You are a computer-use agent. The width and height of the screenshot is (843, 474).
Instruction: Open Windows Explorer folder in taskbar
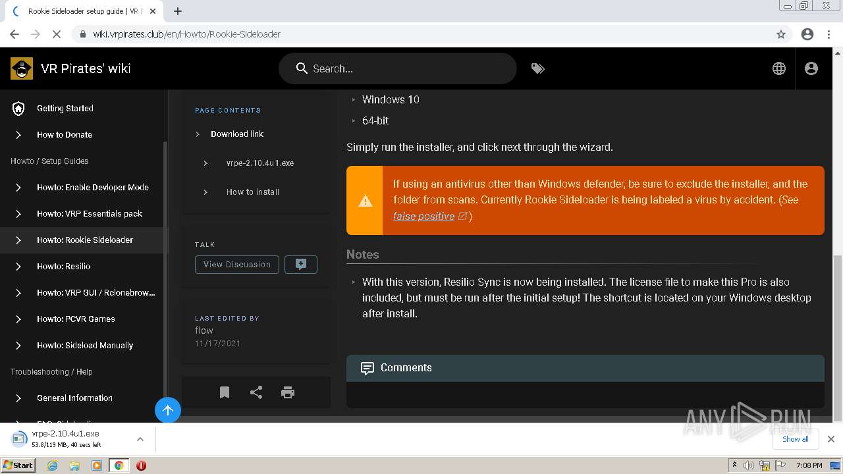[x=74, y=465]
